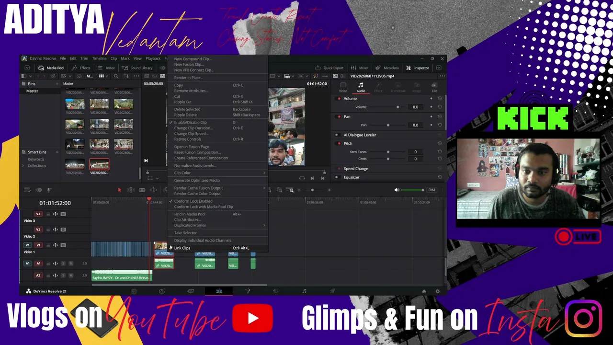This screenshot has height=345, width=613.
Task: Switch to the Media page
Action: coord(134,291)
